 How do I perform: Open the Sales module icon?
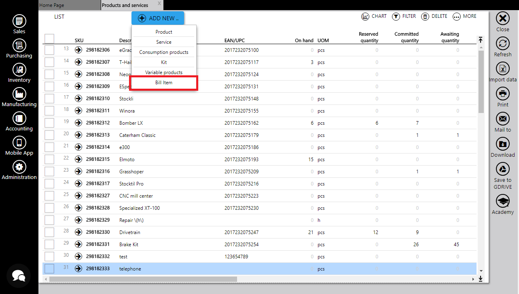[x=19, y=21]
